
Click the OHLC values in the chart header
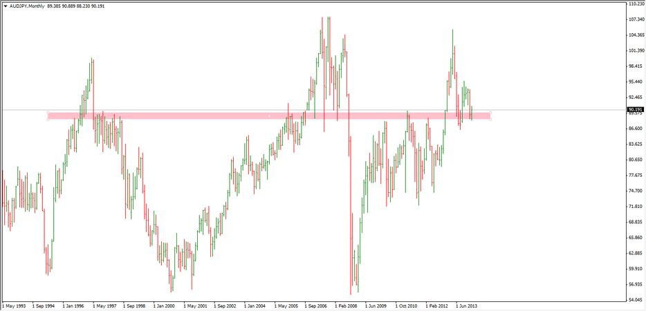pos(75,6)
